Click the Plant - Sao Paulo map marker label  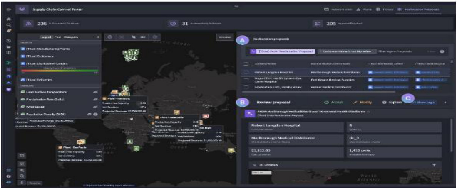click(x=75, y=147)
